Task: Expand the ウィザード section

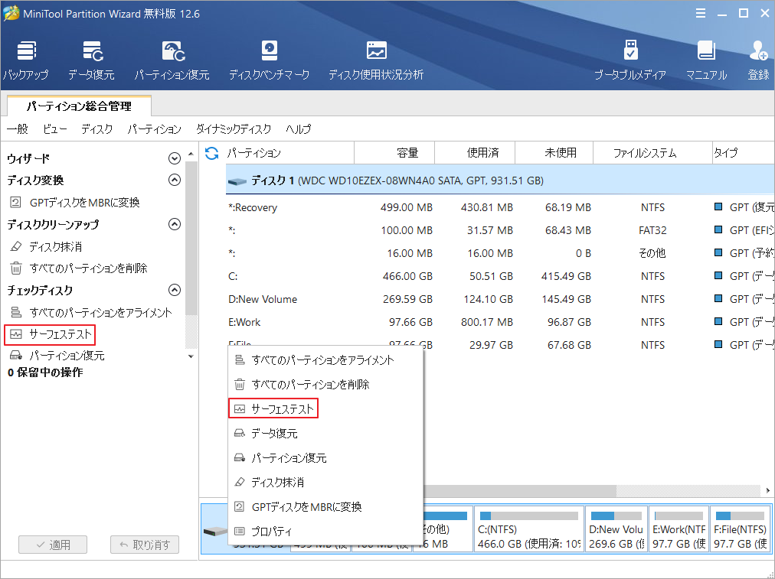Action: click(174, 158)
